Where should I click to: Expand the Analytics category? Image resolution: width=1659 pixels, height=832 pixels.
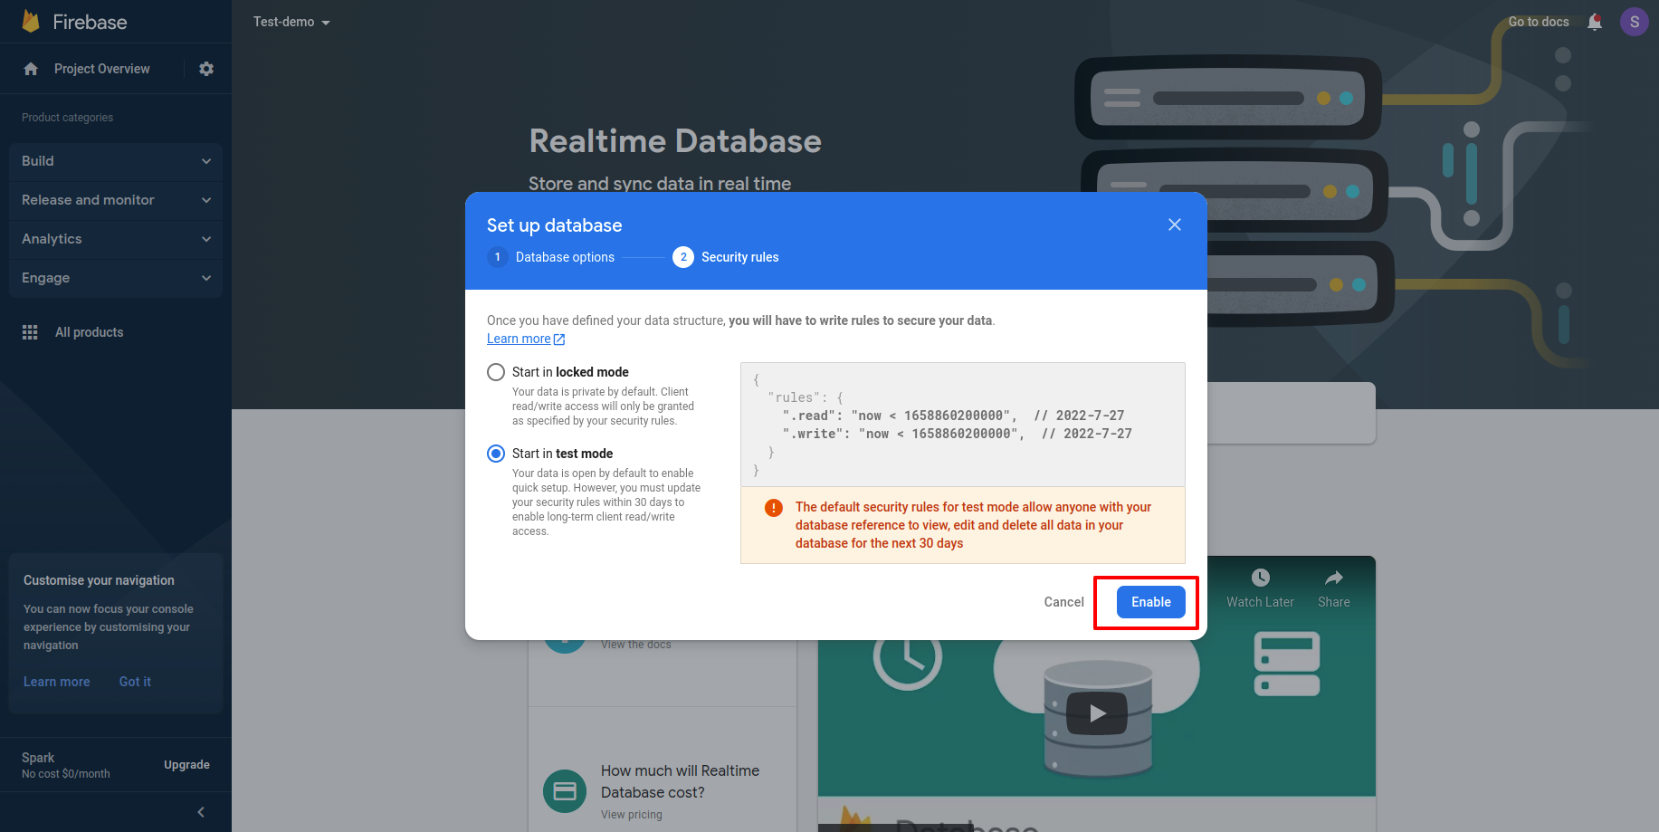(115, 239)
